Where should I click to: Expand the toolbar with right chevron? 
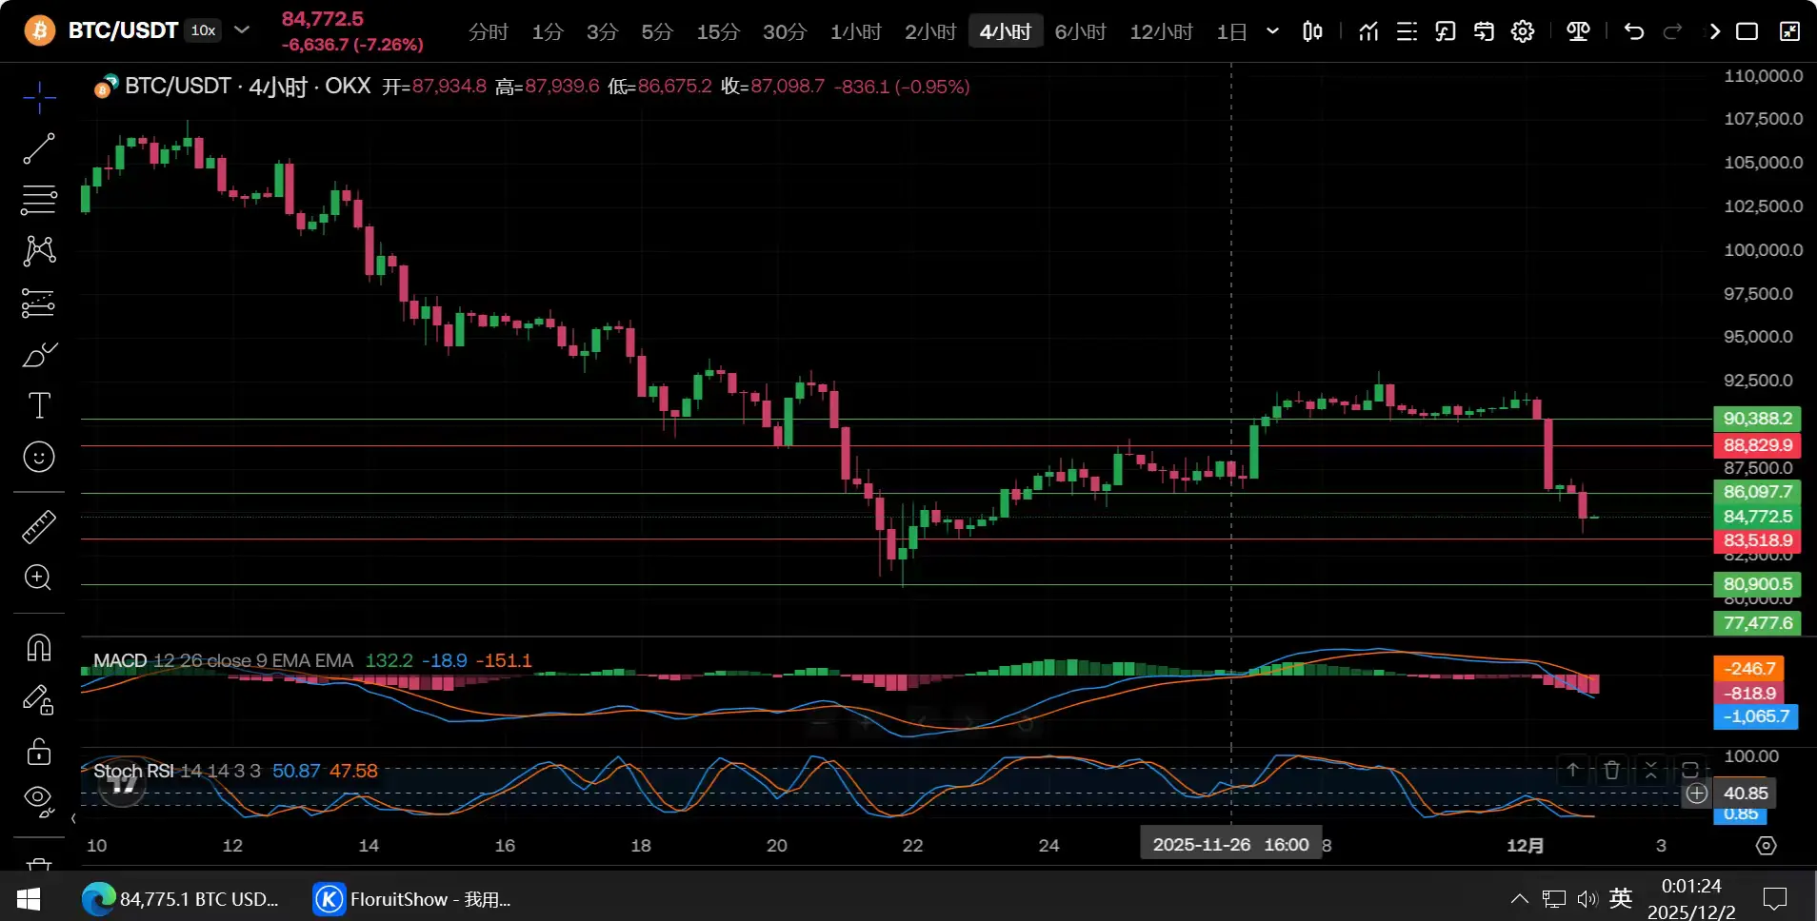[1714, 31]
